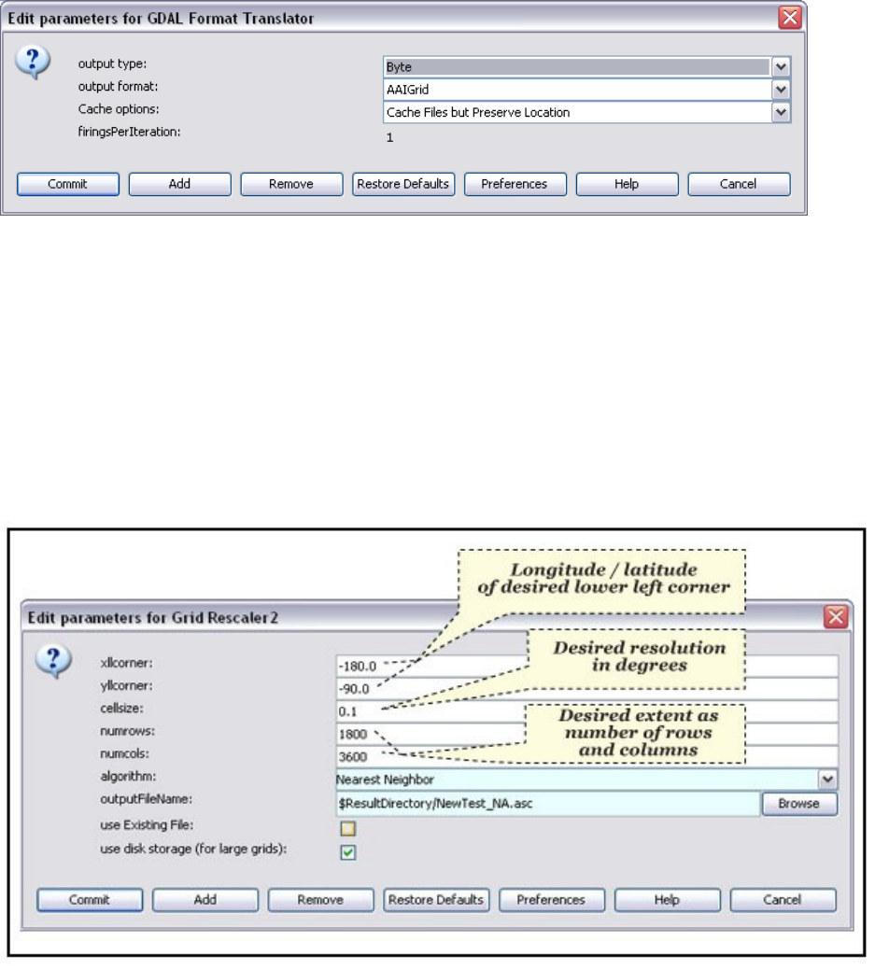Click the firingsPerIteration value 1
The width and height of the screenshot is (875, 970).
pyautogui.click(x=389, y=137)
